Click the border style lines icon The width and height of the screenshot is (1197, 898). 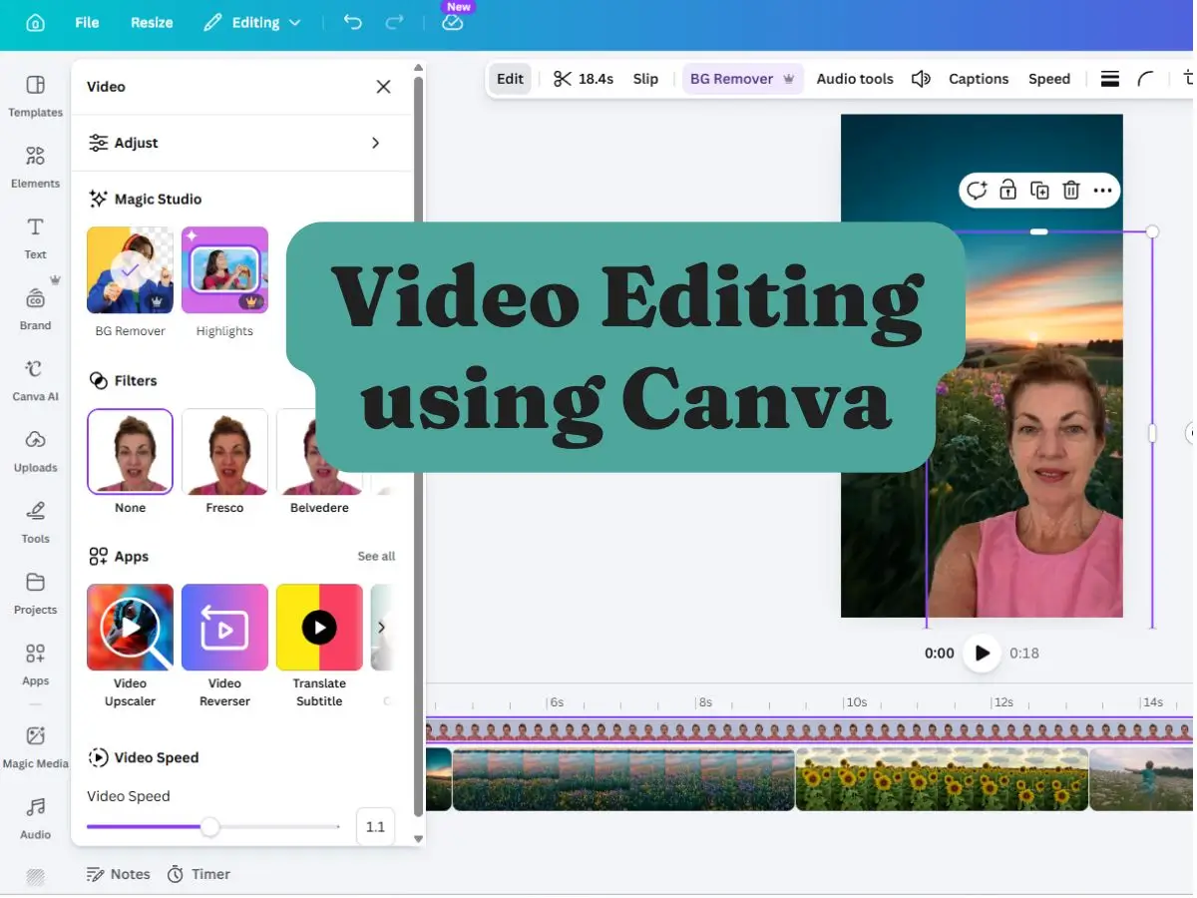1109,79
